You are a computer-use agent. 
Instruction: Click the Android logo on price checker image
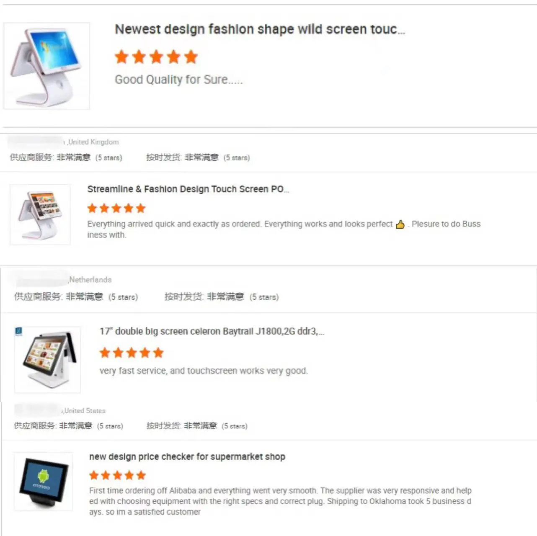(43, 476)
